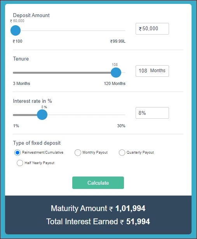Focus the 8% interest rate field
The width and height of the screenshot is (197, 239).
tap(152, 113)
